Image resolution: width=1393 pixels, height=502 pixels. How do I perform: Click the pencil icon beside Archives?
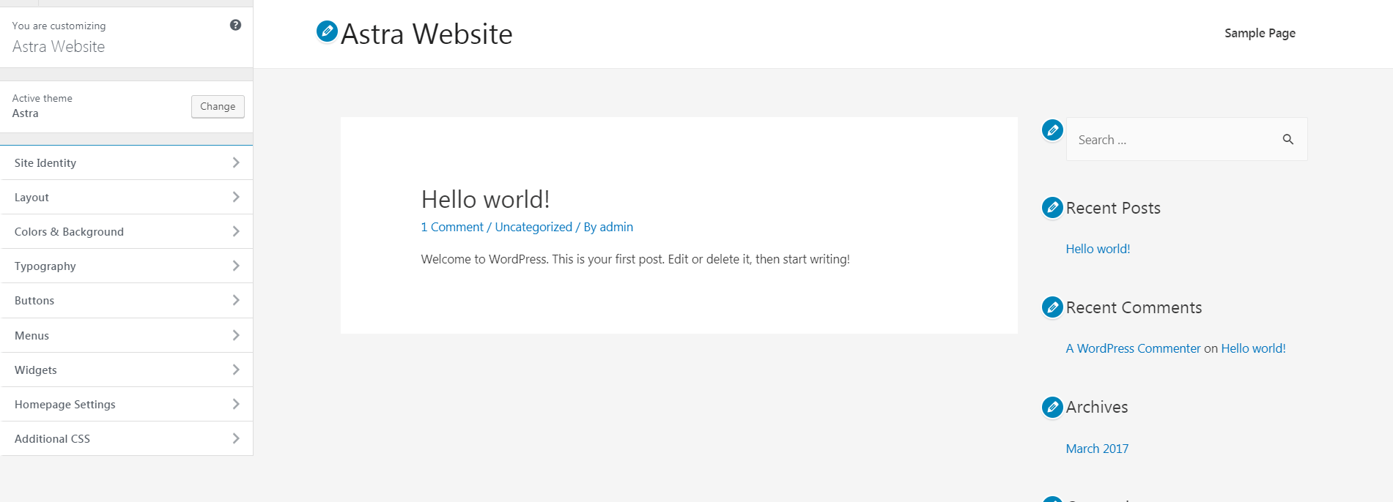[x=1052, y=407]
